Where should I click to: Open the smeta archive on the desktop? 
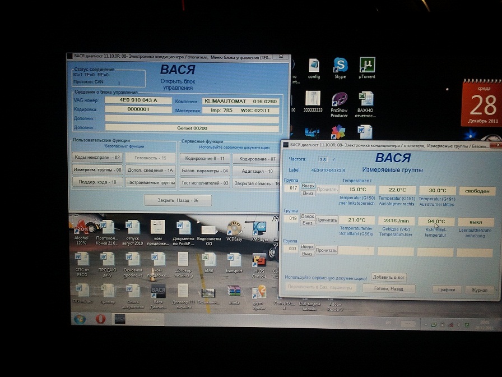pos(234,292)
